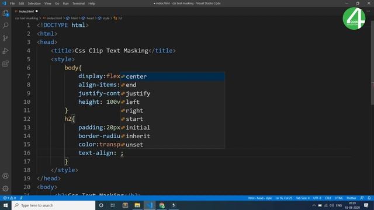Show errors and warnings from status bar

(9, 198)
